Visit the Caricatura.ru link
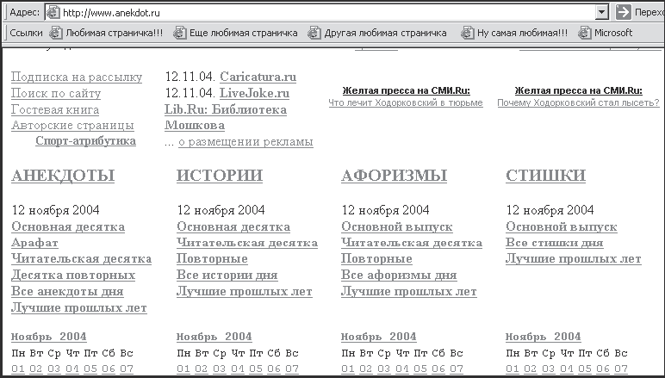Viewport: 665px width, 378px height. (x=258, y=77)
